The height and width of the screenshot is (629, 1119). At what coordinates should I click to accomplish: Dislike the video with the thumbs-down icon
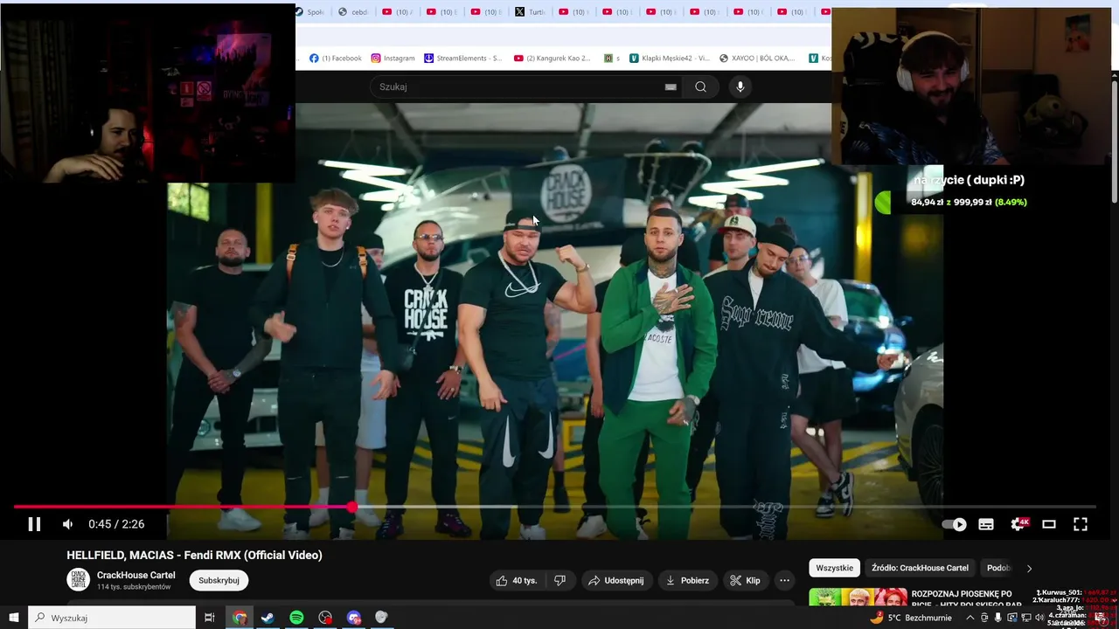click(x=559, y=580)
